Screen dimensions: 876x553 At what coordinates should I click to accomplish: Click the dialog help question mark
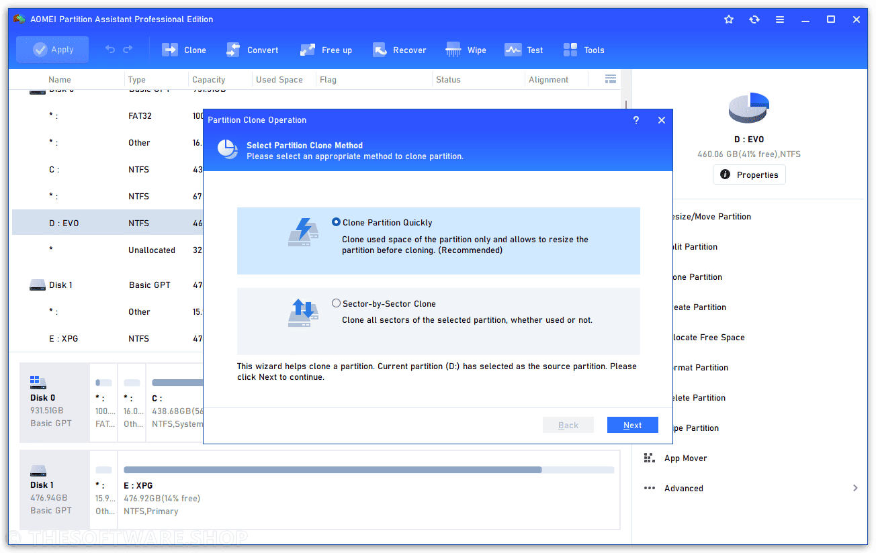[x=636, y=120]
